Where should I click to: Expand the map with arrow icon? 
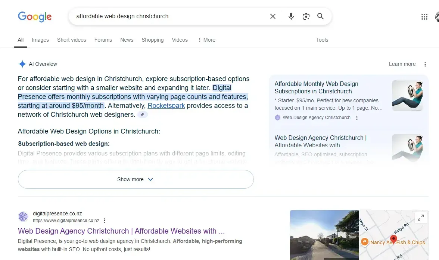click(x=420, y=218)
